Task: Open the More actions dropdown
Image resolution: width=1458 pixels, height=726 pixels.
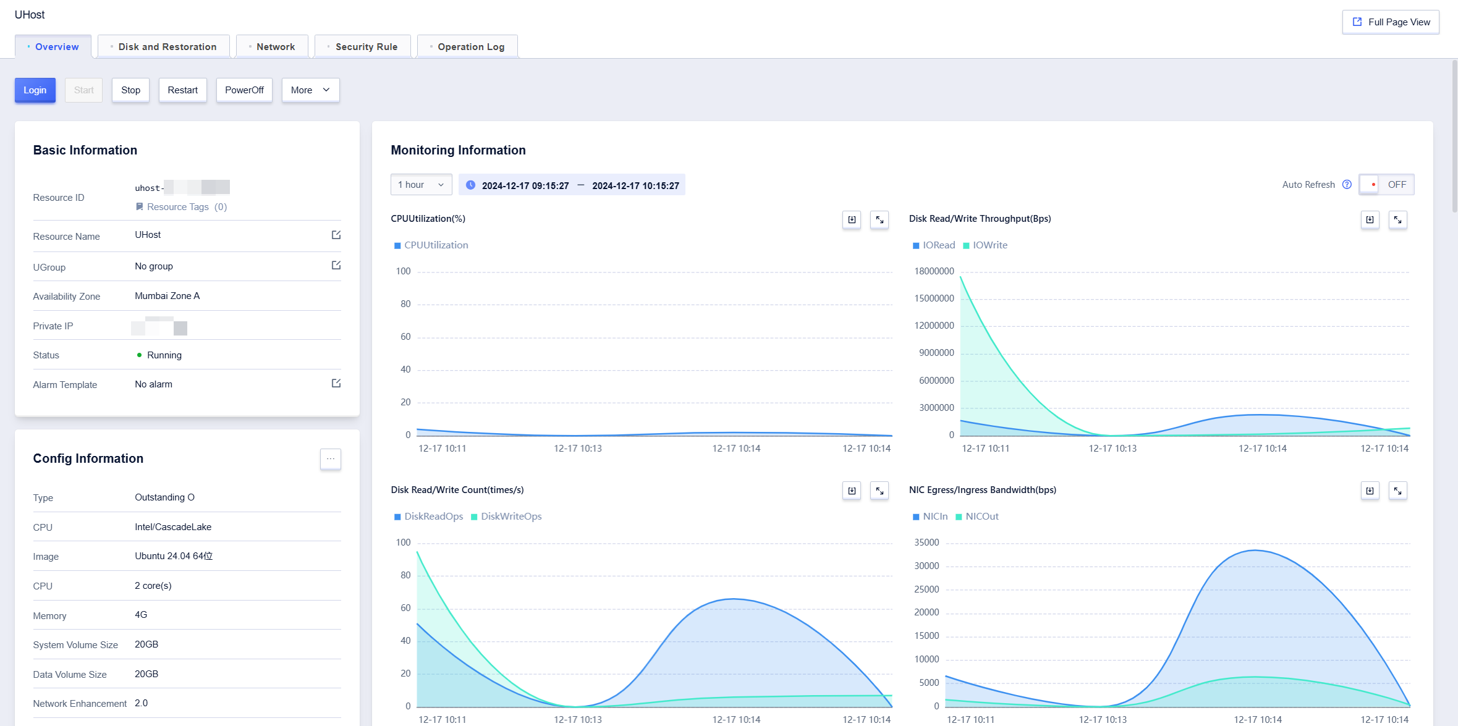Action: pyautogui.click(x=311, y=90)
